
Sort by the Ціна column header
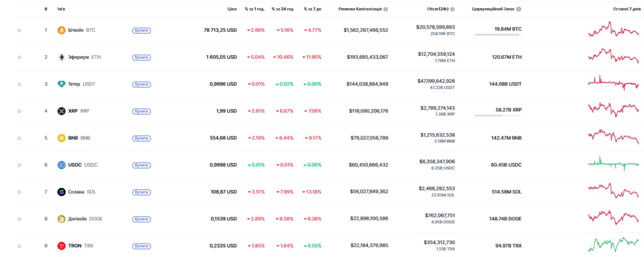[231, 9]
